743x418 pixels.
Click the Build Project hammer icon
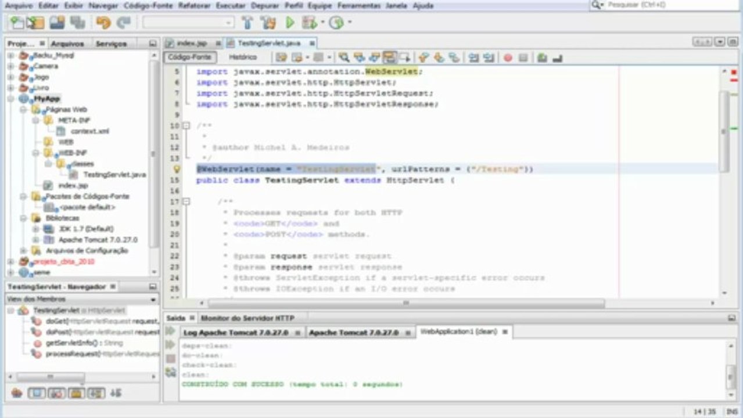247,23
